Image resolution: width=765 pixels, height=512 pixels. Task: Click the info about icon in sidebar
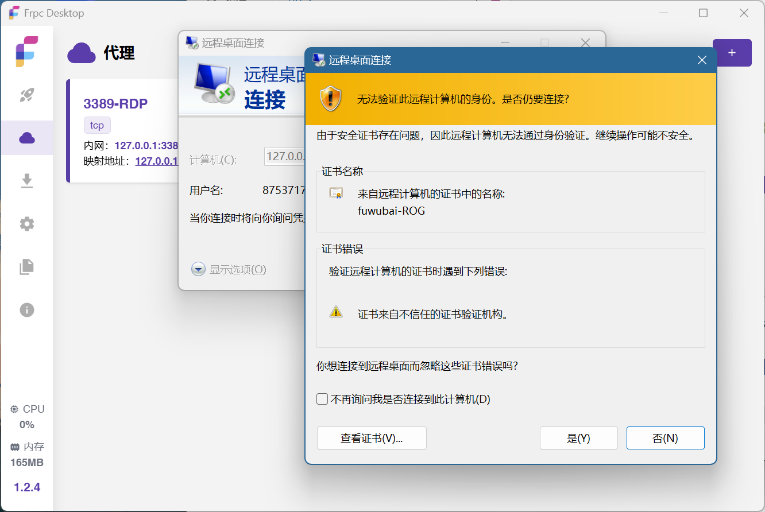[27, 310]
